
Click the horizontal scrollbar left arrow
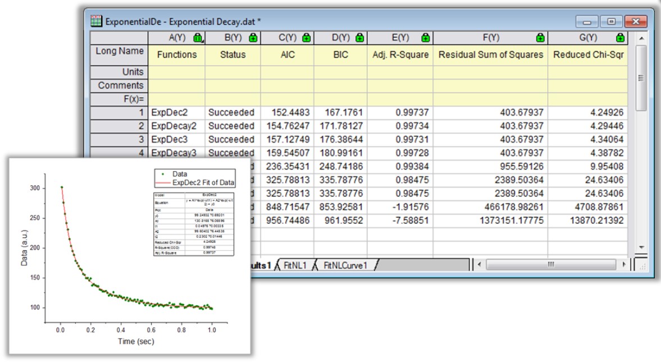pyautogui.click(x=479, y=264)
